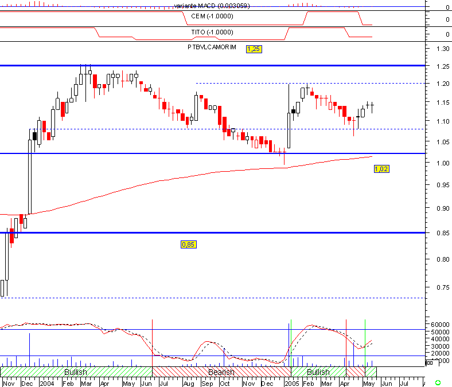Click the Bearish trend band label
The width and height of the screenshot is (452, 387).
pyautogui.click(x=221, y=372)
